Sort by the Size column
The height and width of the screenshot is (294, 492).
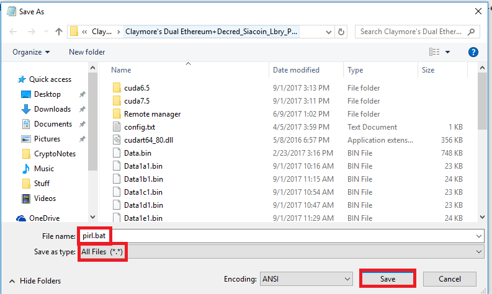pos(428,70)
